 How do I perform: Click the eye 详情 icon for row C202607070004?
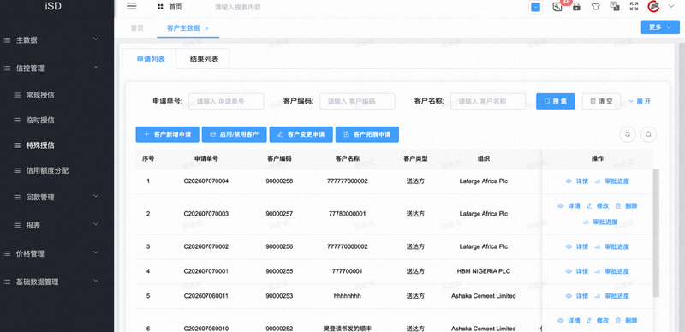[569, 181]
